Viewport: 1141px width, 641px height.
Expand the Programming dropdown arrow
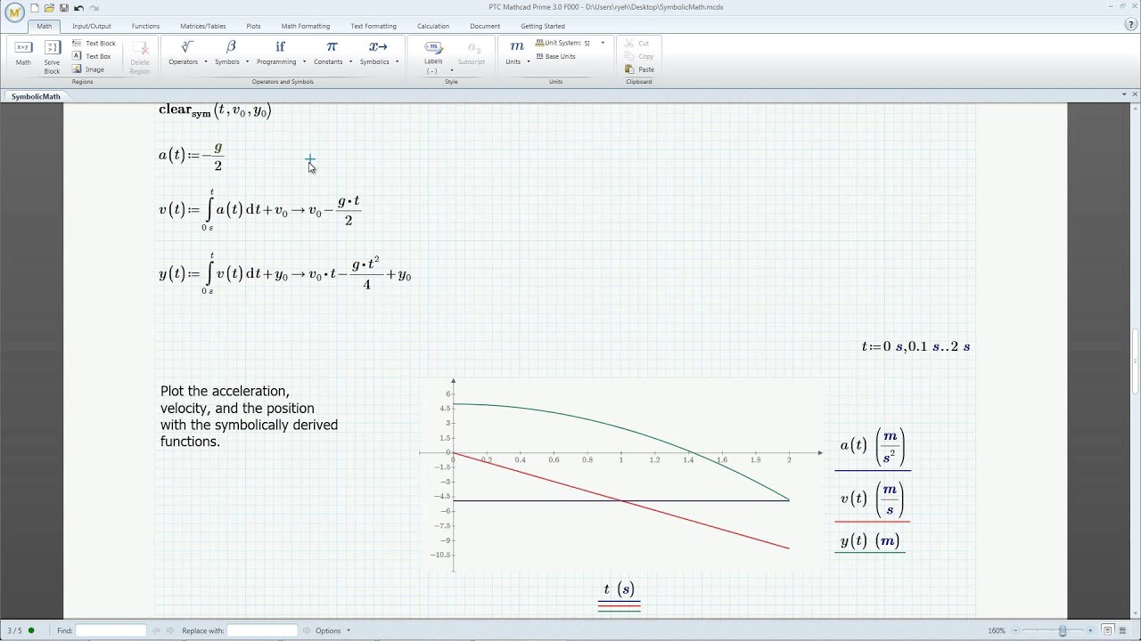click(x=304, y=62)
